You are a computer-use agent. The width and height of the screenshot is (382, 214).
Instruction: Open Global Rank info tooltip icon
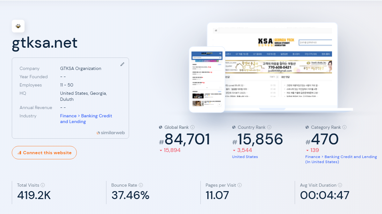click(x=192, y=127)
